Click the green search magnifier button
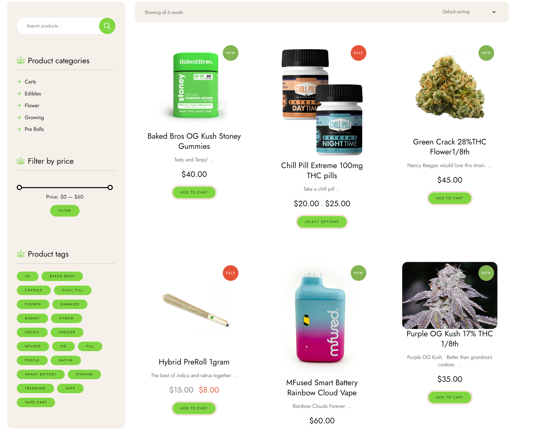Screen dimensions: 559x431 coord(107,26)
